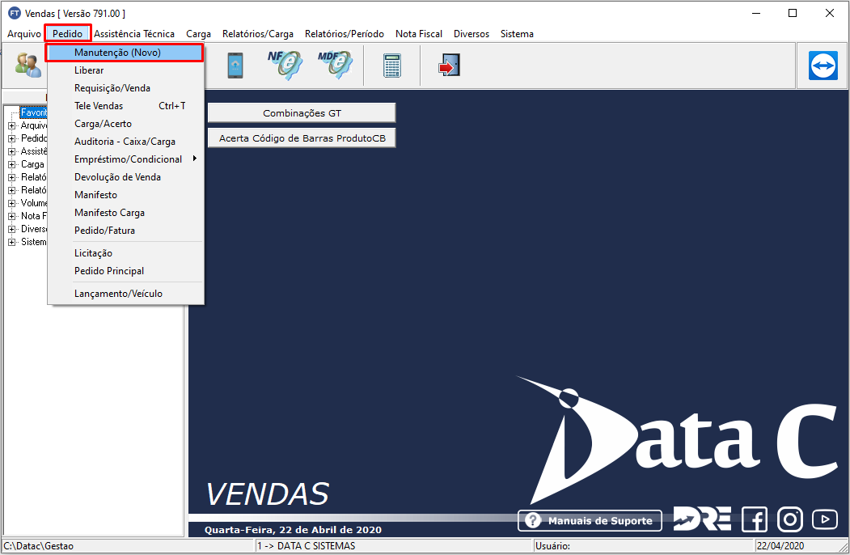
Task: Expand the Diversos tree node
Action: click(12, 229)
